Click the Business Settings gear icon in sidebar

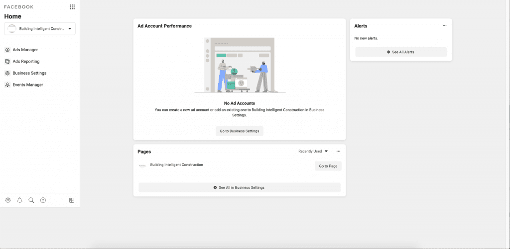coord(7,73)
